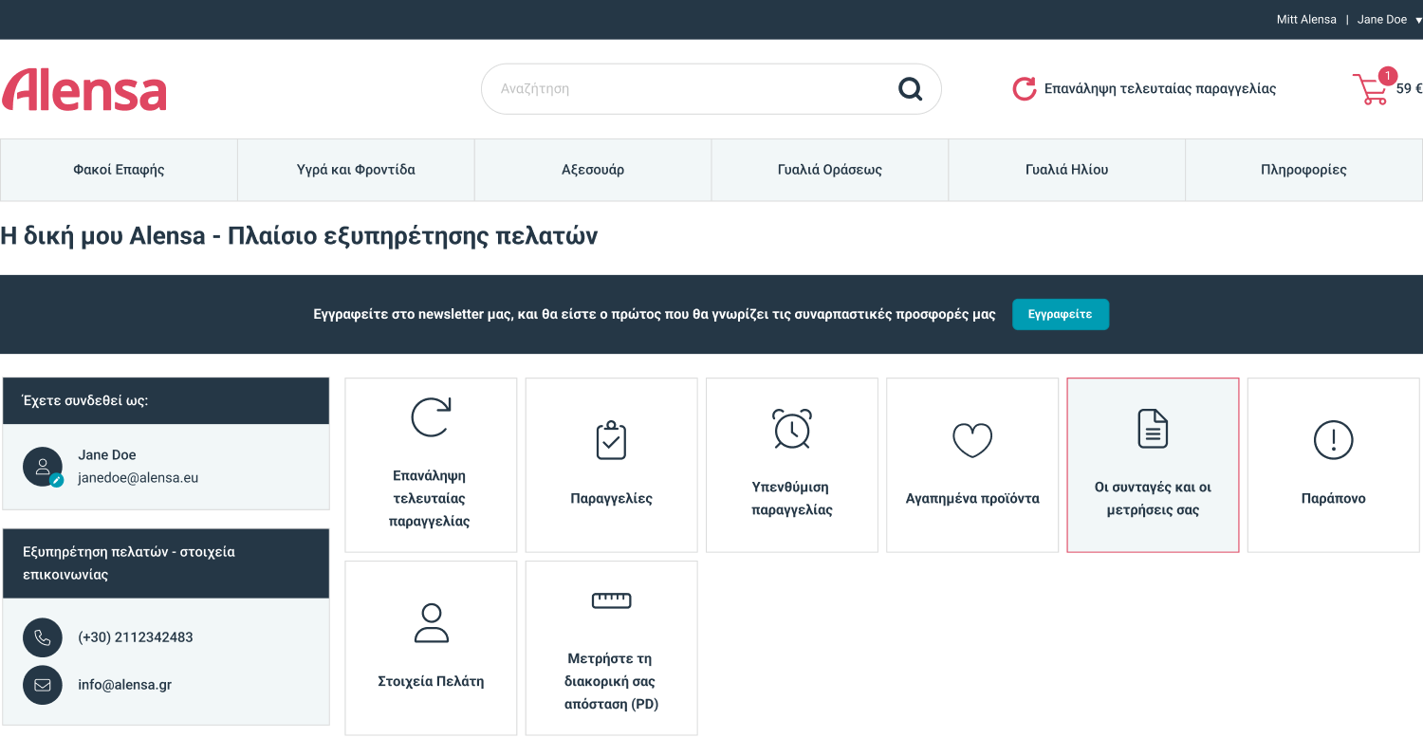1423x756 pixels.
Task: Open the Γυαλιά Ηλίου menu
Action: [x=1067, y=170]
